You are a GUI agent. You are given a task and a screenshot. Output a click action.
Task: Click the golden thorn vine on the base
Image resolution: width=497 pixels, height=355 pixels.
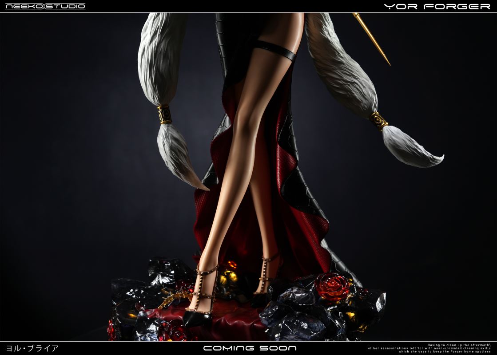coord(173,300)
